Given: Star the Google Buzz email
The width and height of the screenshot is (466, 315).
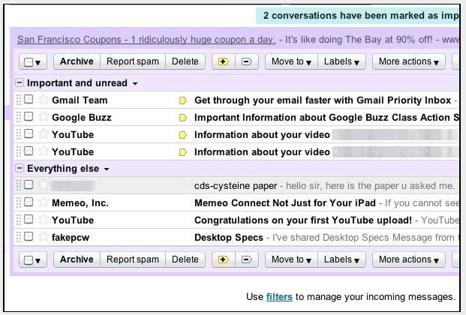Looking at the screenshot, I should [x=43, y=117].
